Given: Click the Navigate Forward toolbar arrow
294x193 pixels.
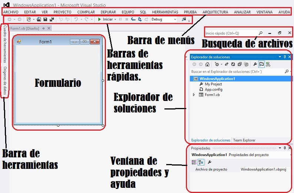Looking at the screenshot, I should pos(20,19).
